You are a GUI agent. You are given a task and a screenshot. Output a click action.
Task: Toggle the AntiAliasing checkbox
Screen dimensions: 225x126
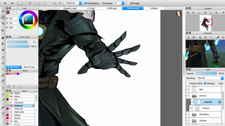(x=86, y=3)
